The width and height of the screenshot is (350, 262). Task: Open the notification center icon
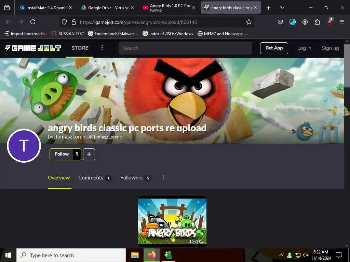coord(339,255)
